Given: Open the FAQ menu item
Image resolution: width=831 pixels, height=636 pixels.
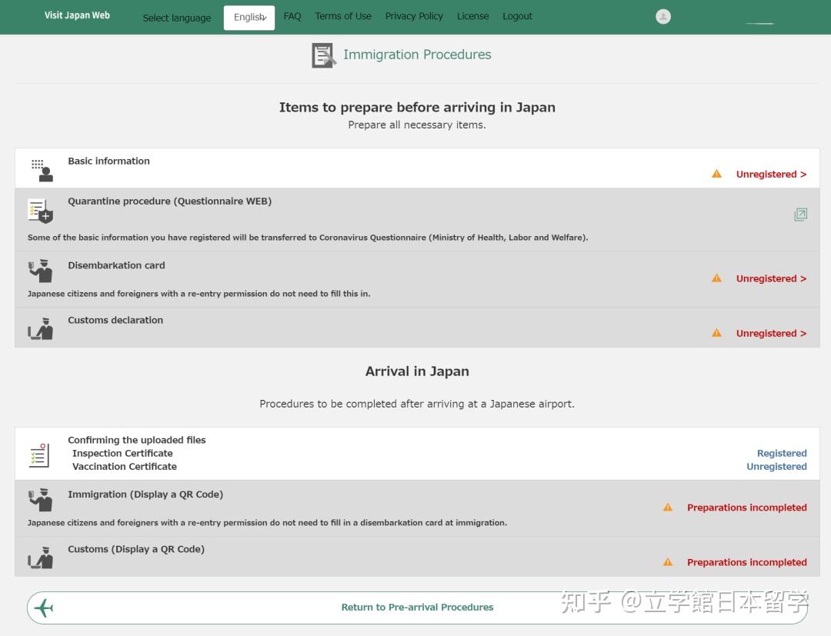Looking at the screenshot, I should 292,15.
